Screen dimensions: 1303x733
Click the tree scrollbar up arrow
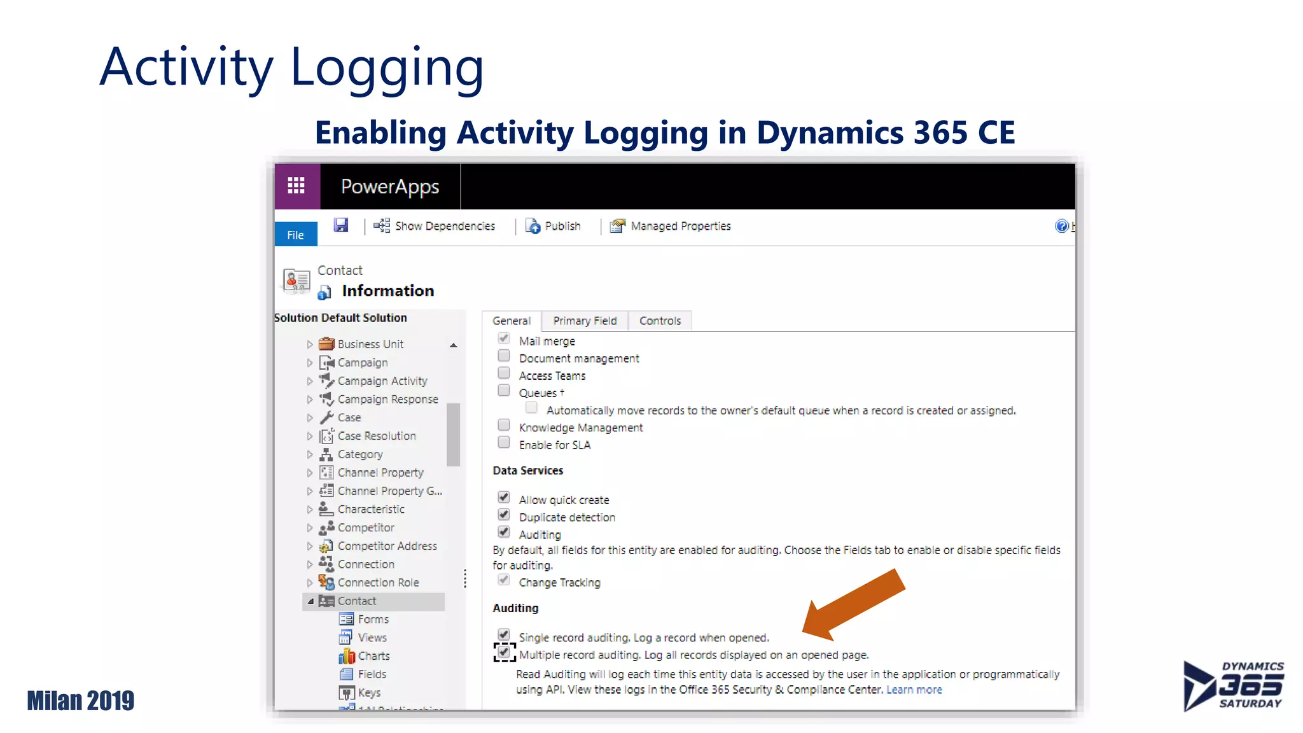point(454,345)
